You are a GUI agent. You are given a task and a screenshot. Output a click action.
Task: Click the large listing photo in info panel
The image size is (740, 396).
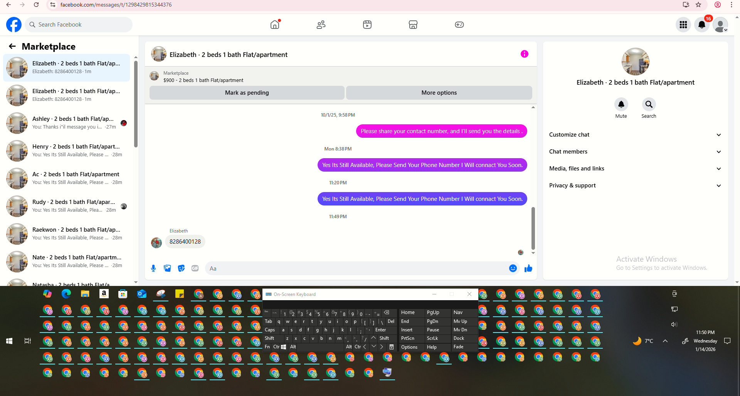[635, 62]
